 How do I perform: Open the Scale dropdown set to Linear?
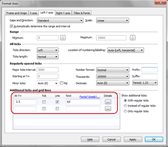(x=113, y=20)
